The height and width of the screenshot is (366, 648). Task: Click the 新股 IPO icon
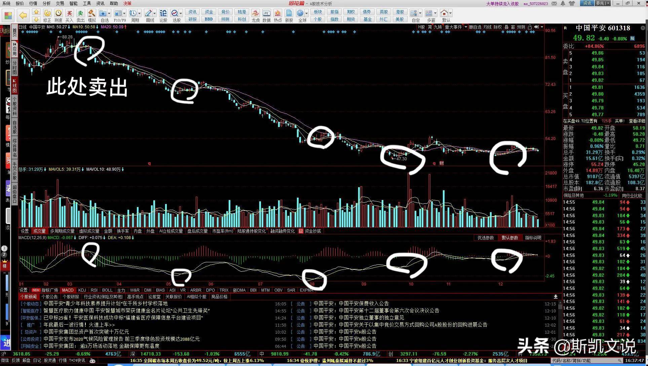pos(289,13)
